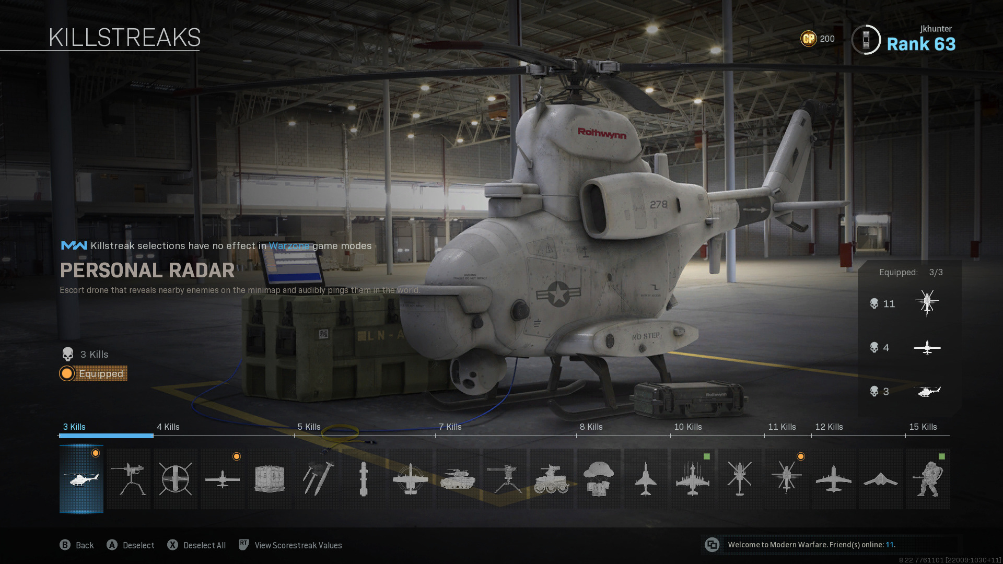1003x564 pixels.
Task: Jump to 4 Kills tier marker
Action: tap(168, 427)
